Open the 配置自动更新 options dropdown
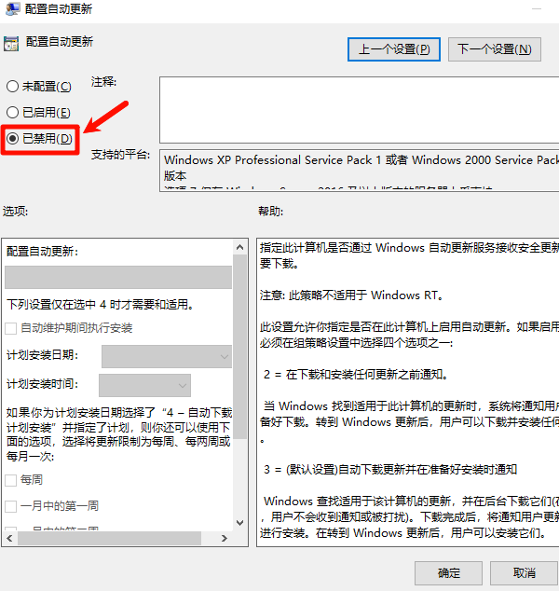Image resolution: width=559 pixels, height=591 pixels. click(x=118, y=277)
